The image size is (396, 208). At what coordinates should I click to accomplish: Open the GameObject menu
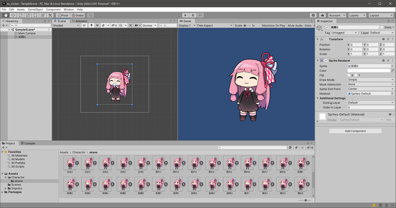tap(35, 9)
